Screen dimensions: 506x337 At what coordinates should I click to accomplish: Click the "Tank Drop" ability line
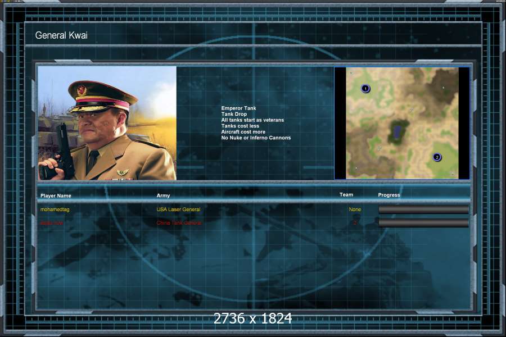234,114
